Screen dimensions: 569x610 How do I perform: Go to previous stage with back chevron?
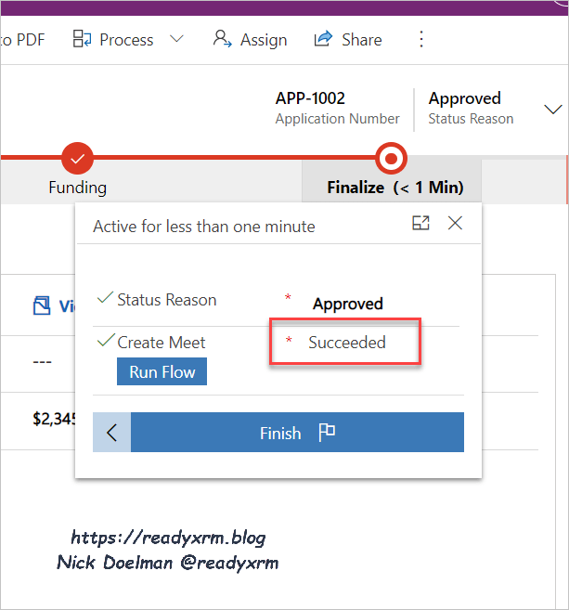[112, 433]
